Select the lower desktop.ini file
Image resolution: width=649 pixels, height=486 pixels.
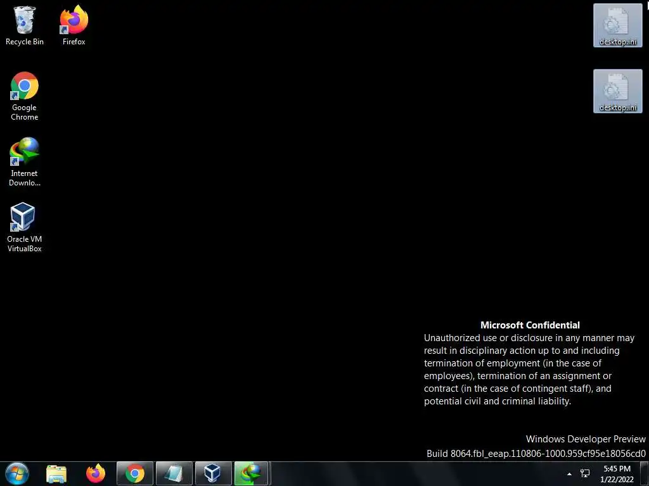point(617,91)
